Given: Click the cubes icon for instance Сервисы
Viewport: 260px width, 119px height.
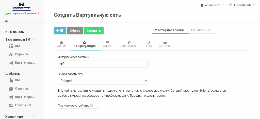Looking at the screenshot, I should 11,54.
